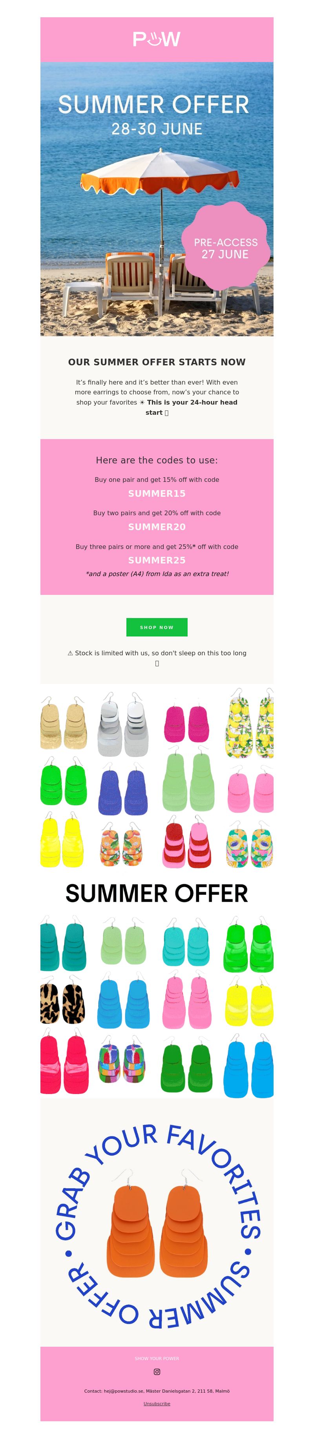314x1446 pixels.
Task: Click the SUMMER20 discount code
Action: [x=157, y=527]
